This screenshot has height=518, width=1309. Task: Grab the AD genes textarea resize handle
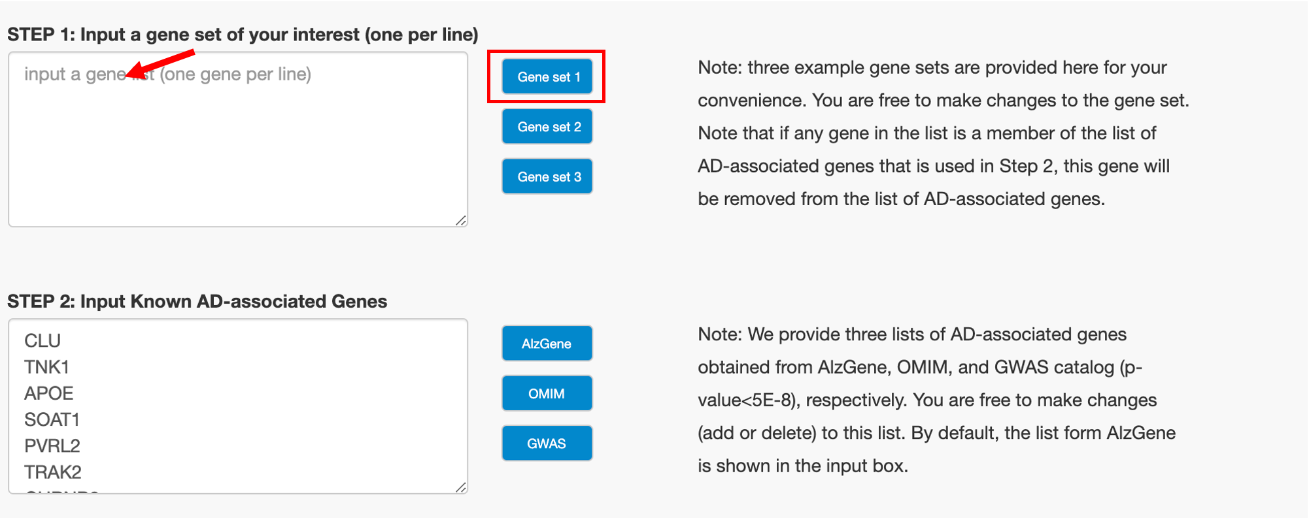[461, 487]
